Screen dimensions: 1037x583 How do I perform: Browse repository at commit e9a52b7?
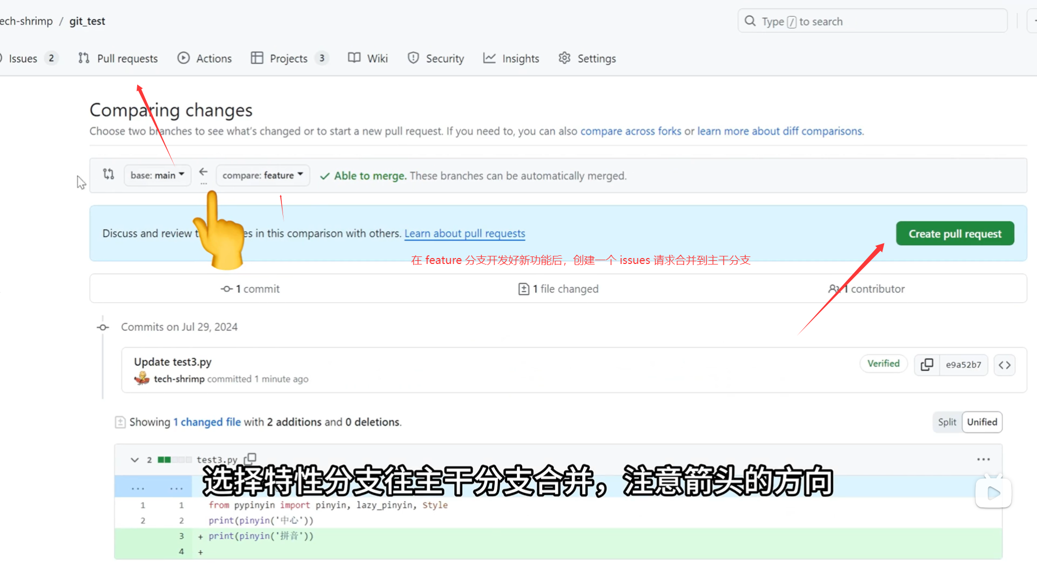tap(1005, 365)
